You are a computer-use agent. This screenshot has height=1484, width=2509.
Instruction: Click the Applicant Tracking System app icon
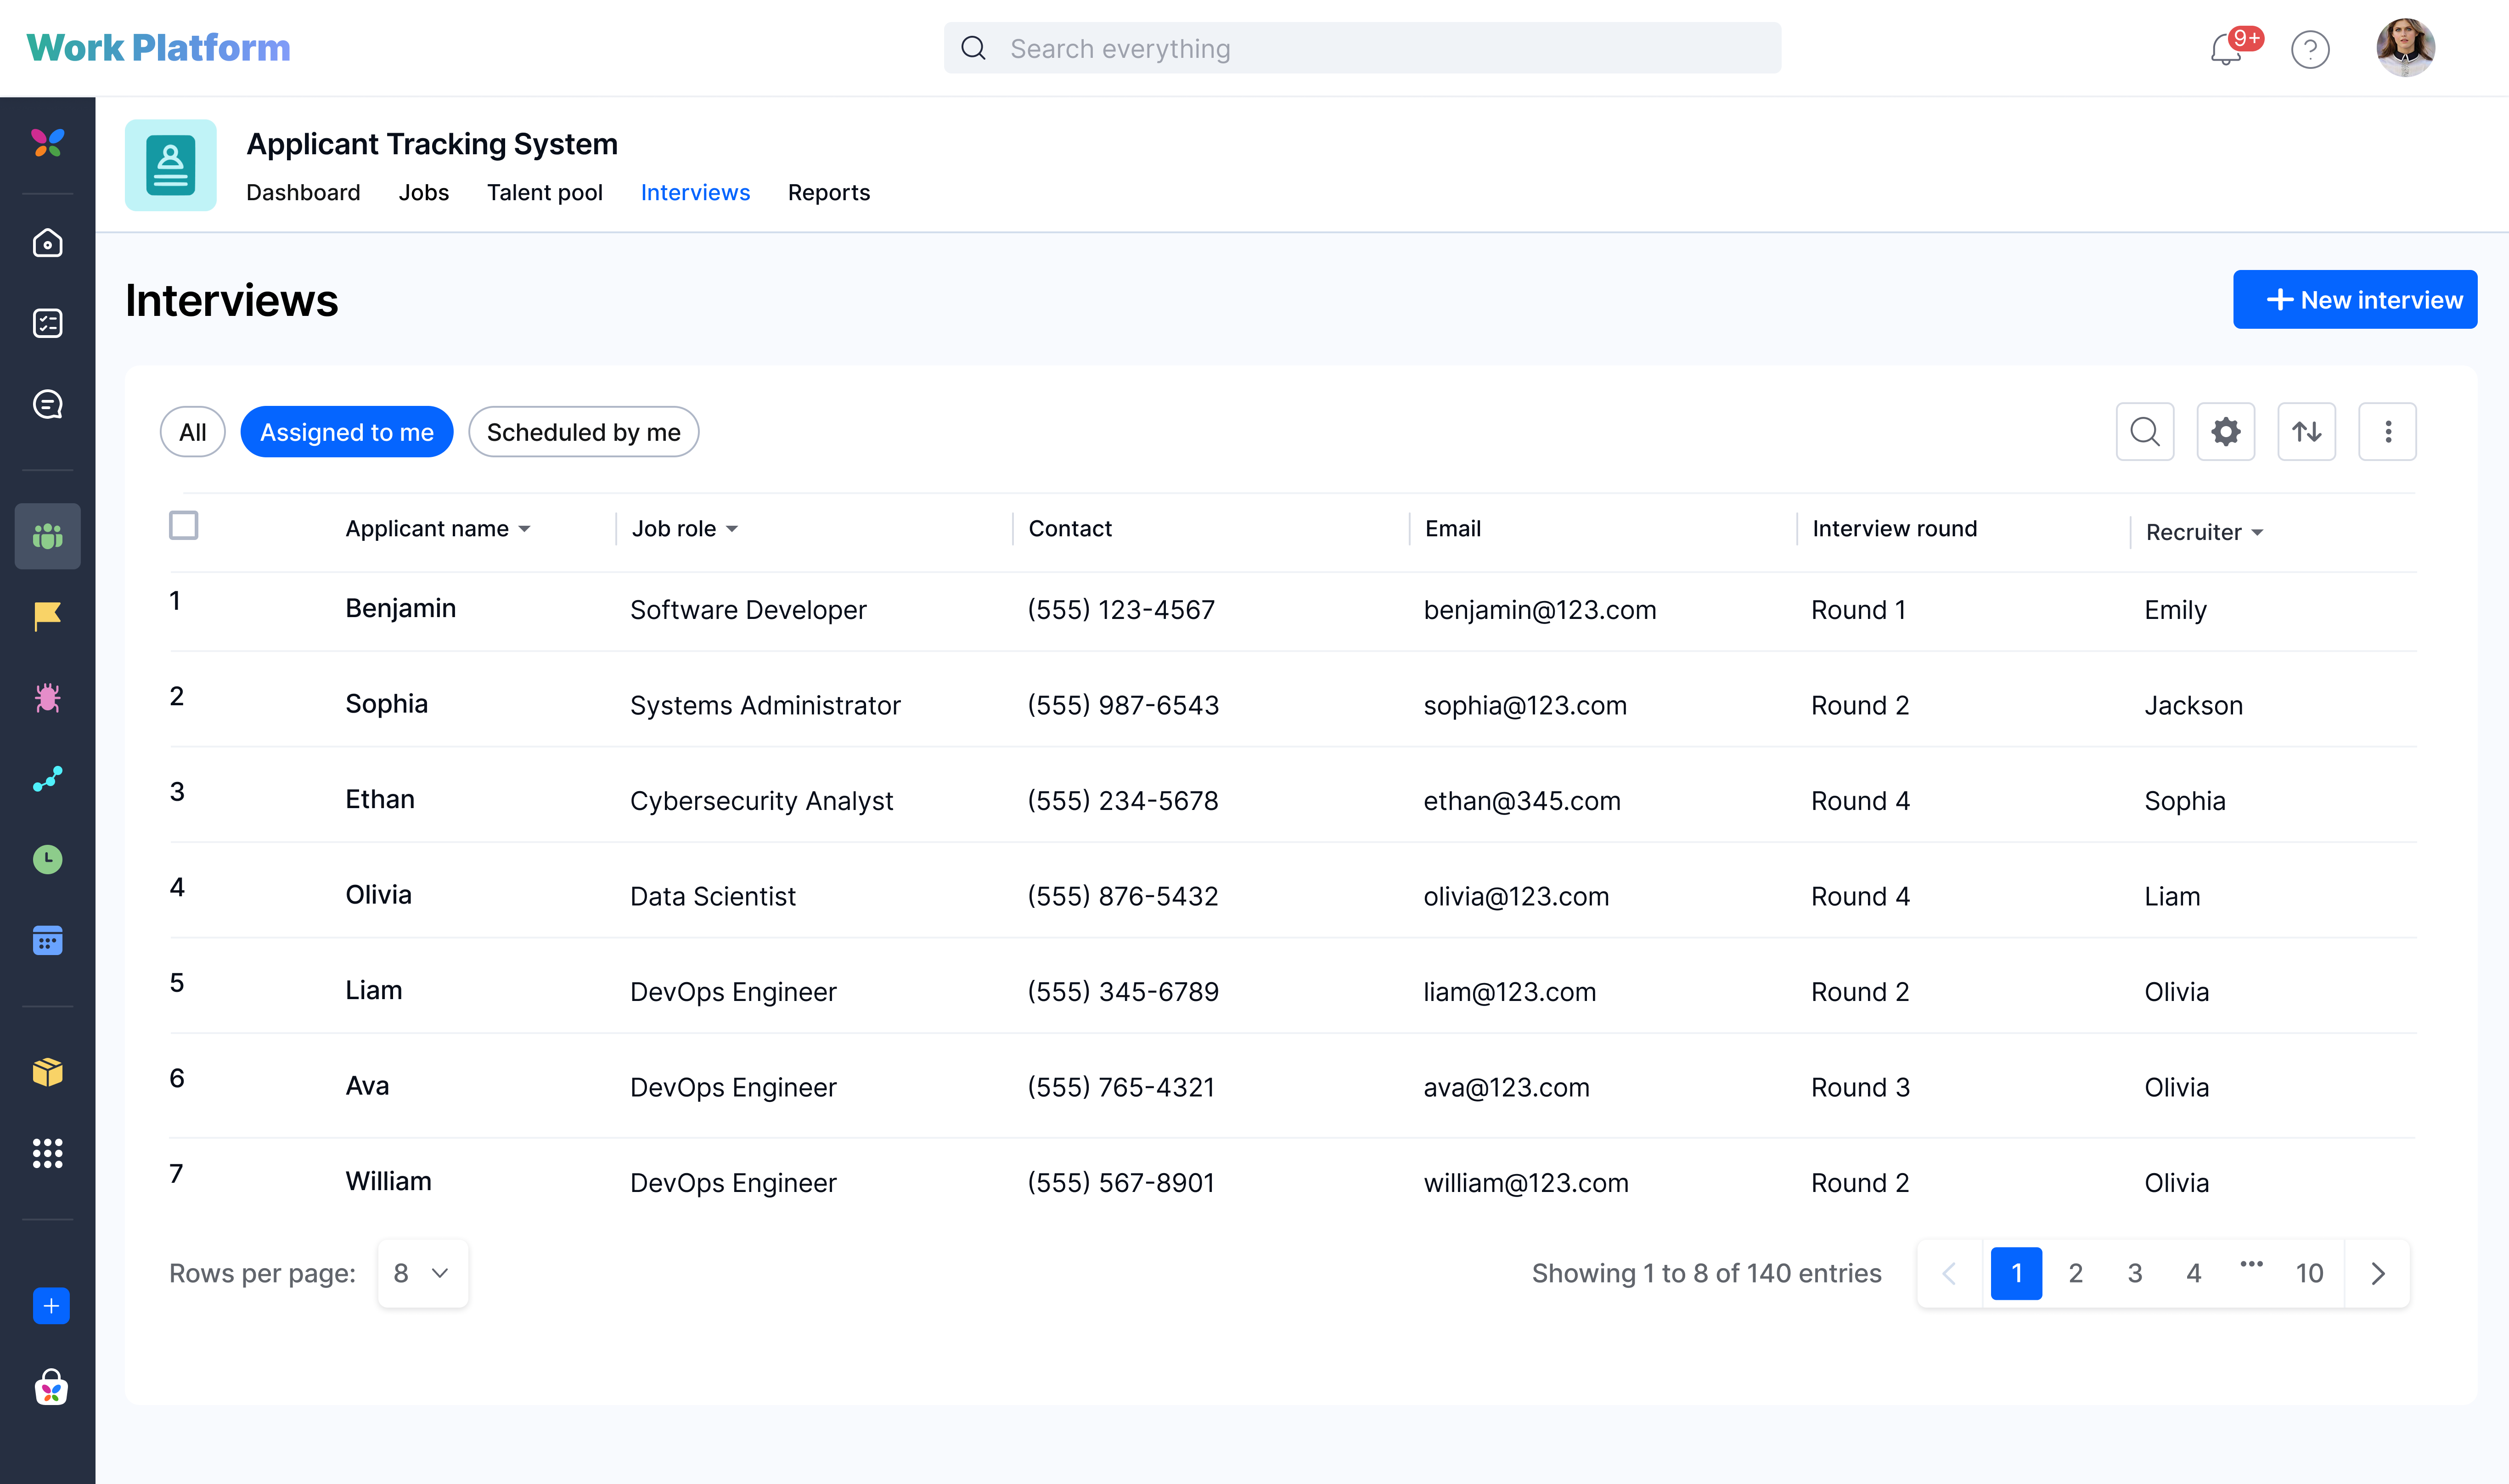[x=171, y=165]
